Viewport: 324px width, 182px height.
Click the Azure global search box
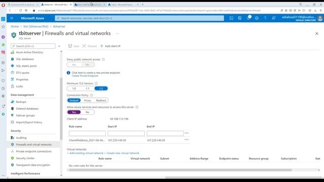pos(139,18)
